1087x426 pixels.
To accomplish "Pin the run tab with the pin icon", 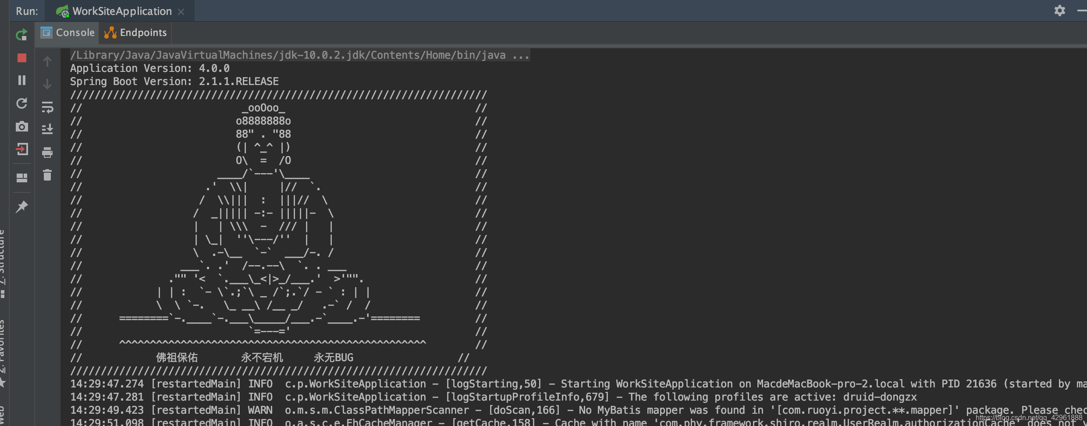I will 21,206.
